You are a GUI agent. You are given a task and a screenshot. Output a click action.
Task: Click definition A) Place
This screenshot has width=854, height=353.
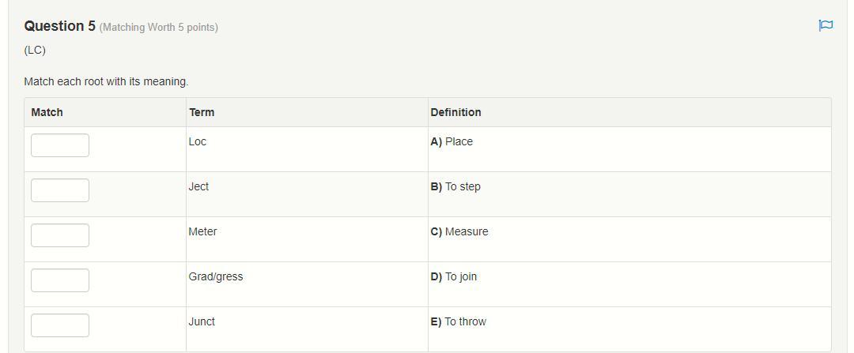point(452,142)
